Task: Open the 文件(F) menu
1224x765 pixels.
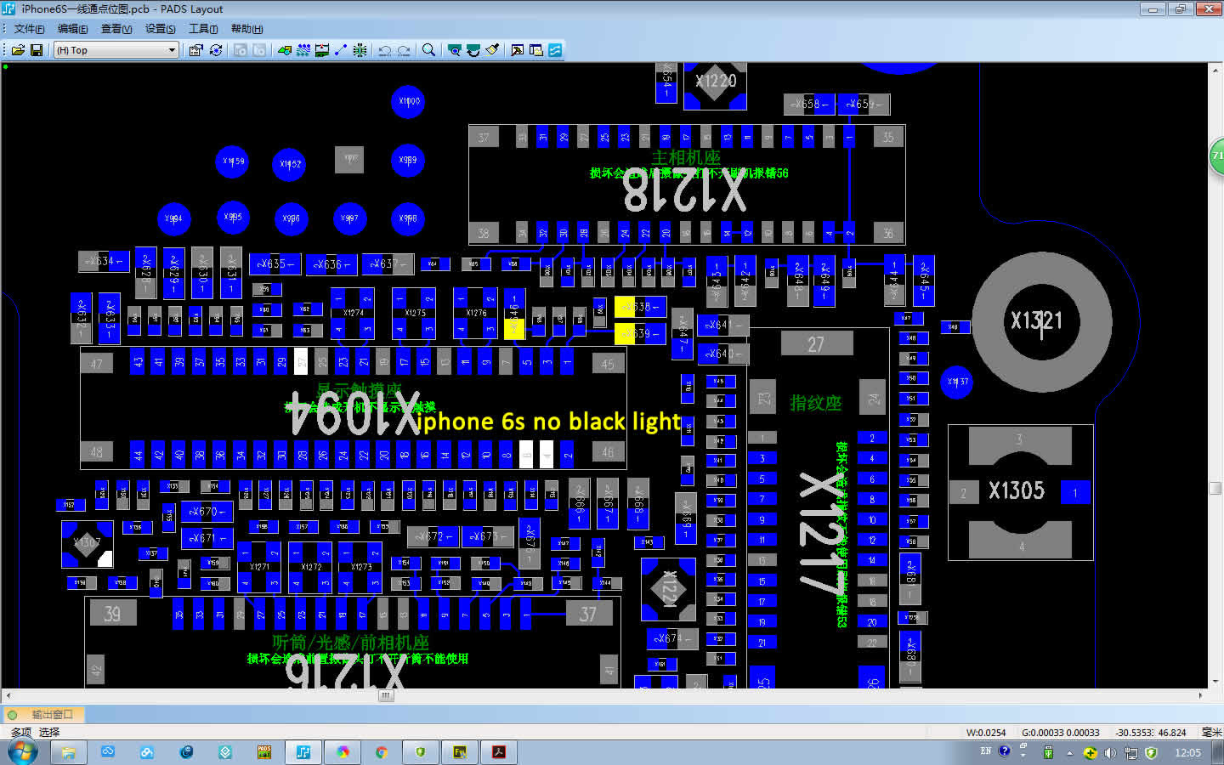Action: [29, 29]
